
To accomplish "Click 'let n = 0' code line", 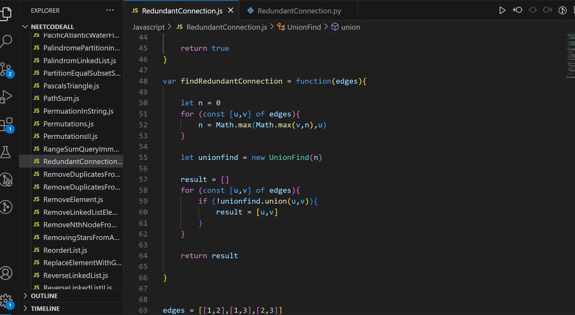I will click(200, 103).
